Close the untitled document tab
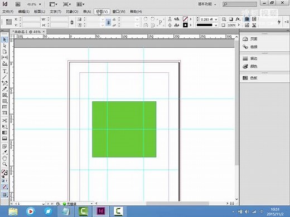The width and height of the screenshot is (290, 217). [x=43, y=32]
